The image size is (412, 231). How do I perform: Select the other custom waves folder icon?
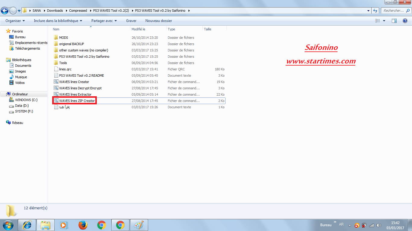[56, 50]
